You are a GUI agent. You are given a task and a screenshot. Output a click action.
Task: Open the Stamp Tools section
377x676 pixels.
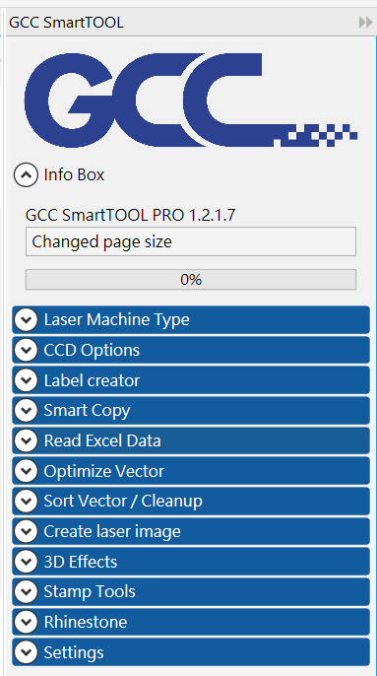[191, 591]
